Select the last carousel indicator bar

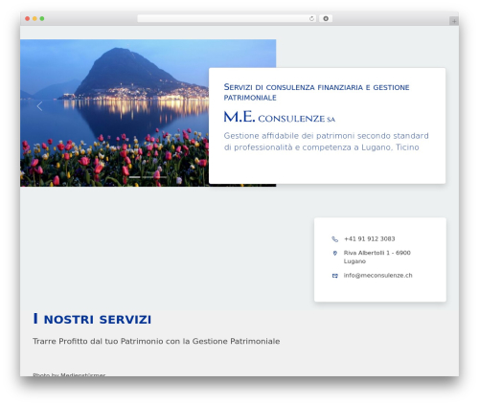tap(161, 177)
